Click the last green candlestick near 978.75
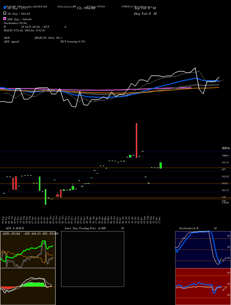The height and width of the screenshot is (305, 231). pos(161,165)
